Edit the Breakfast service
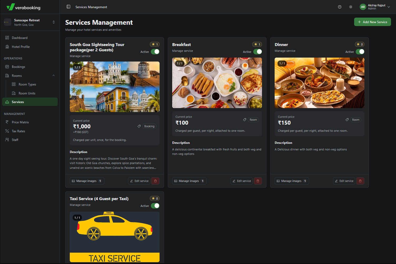 point(241,181)
